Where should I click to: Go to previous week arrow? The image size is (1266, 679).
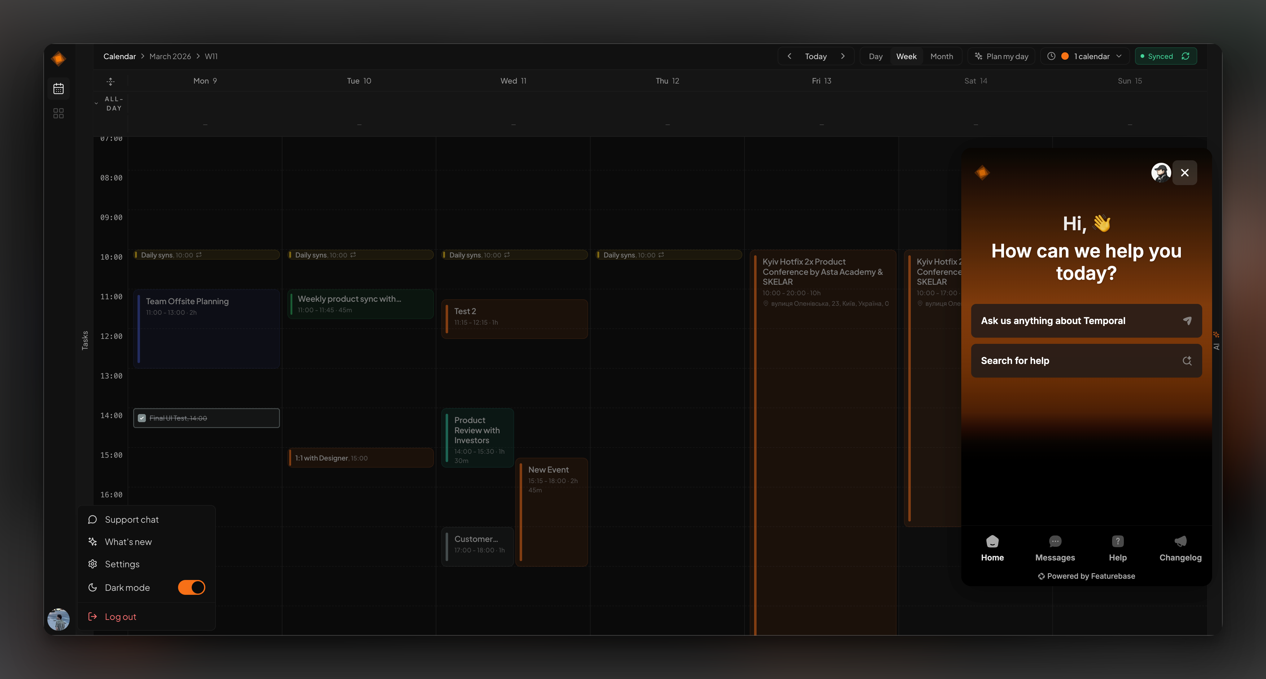[x=789, y=56]
